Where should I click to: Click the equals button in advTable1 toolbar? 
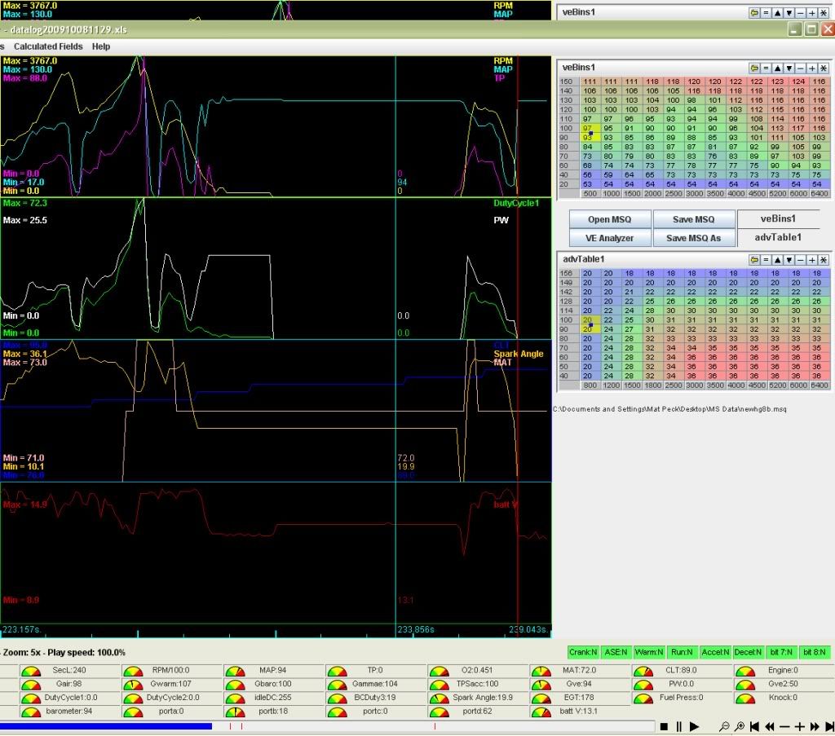(x=766, y=259)
